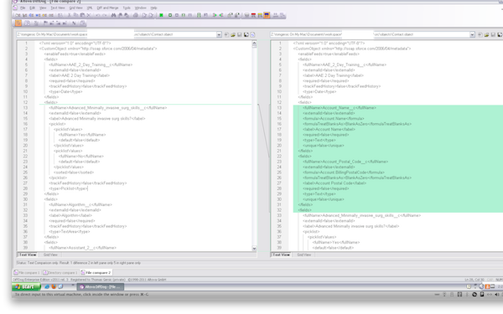This screenshot has height=314, width=503.
Task: Toggle the orange-highlighted icon on upper toolbar
Action: click(267, 15)
